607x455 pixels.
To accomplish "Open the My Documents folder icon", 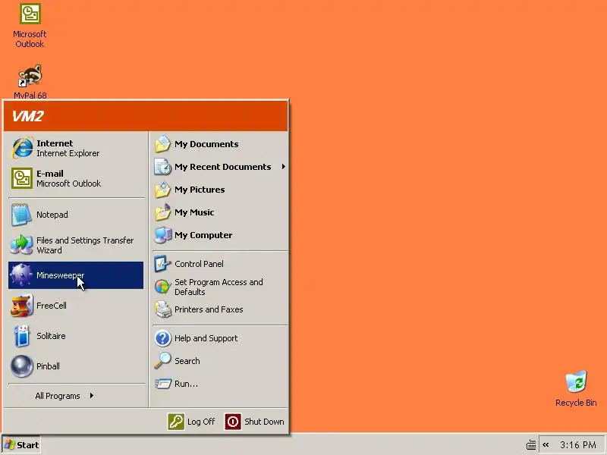I will [x=162, y=144].
